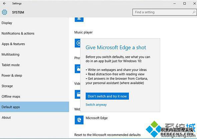197x139 pixels.
Task: Click the Video player app icon
Action: point(77,94)
